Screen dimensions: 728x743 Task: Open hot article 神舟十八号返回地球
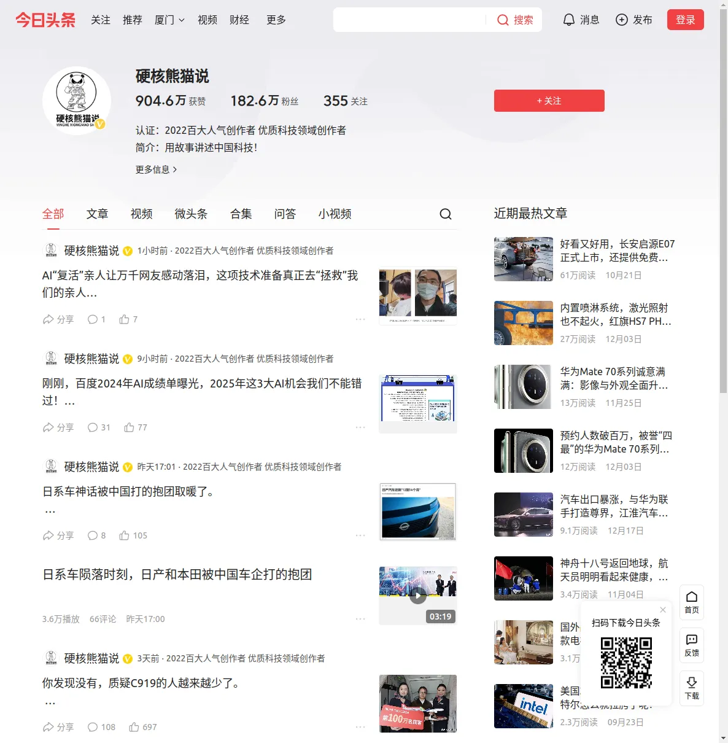point(614,570)
